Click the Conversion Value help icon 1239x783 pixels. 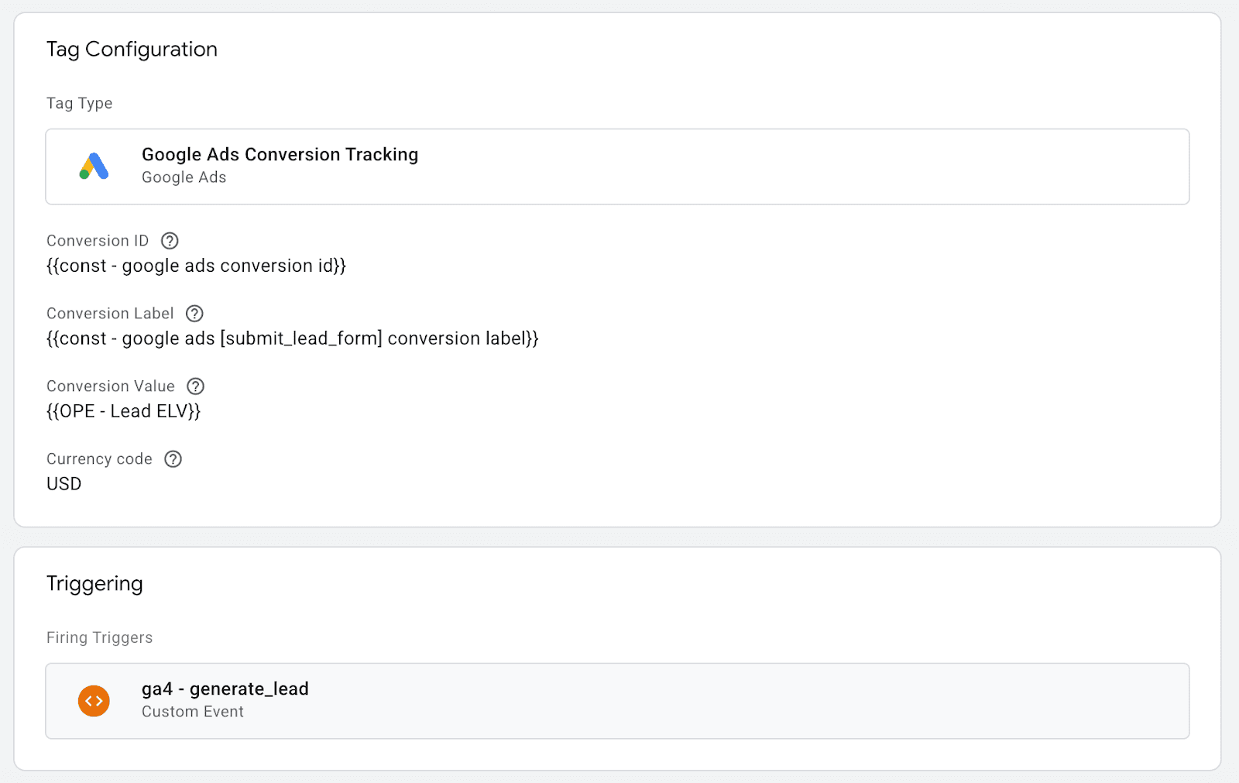click(196, 386)
